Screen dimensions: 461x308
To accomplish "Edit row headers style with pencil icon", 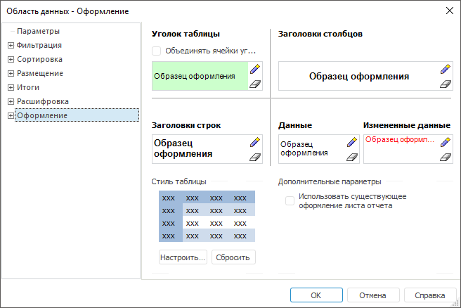I will 255,142.
